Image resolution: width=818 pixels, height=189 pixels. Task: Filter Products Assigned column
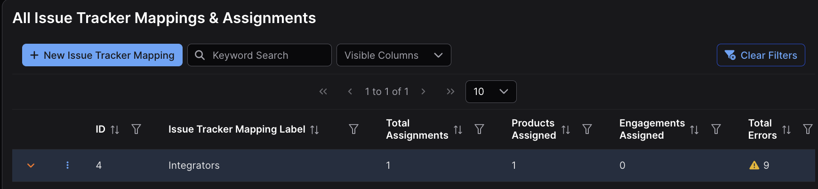click(x=587, y=129)
